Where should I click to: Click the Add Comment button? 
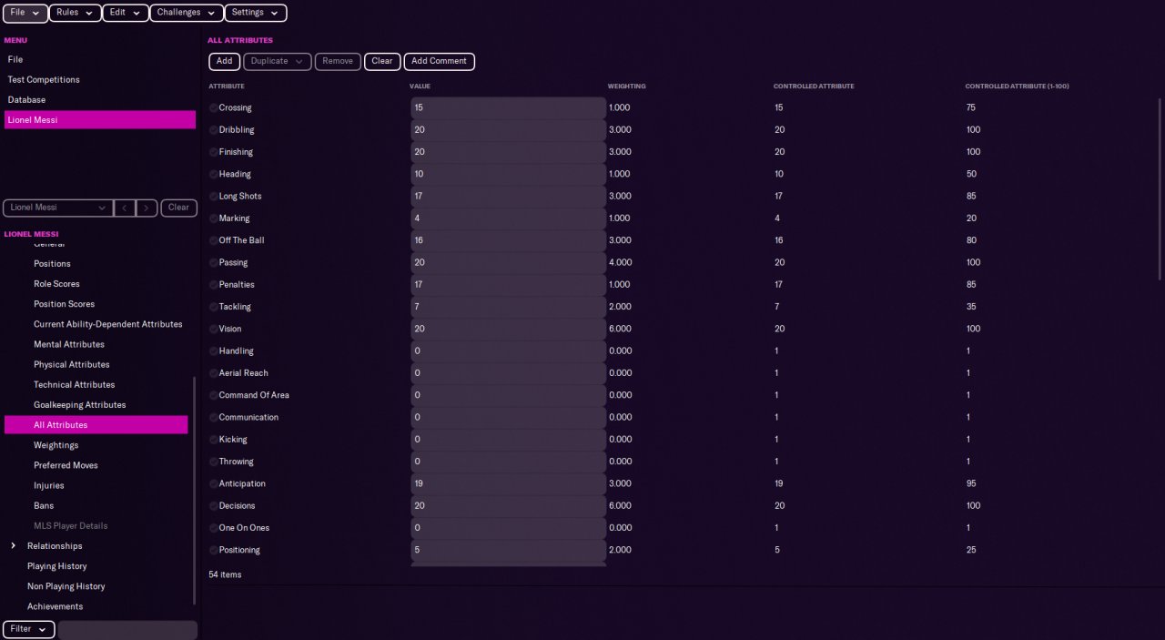439,61
